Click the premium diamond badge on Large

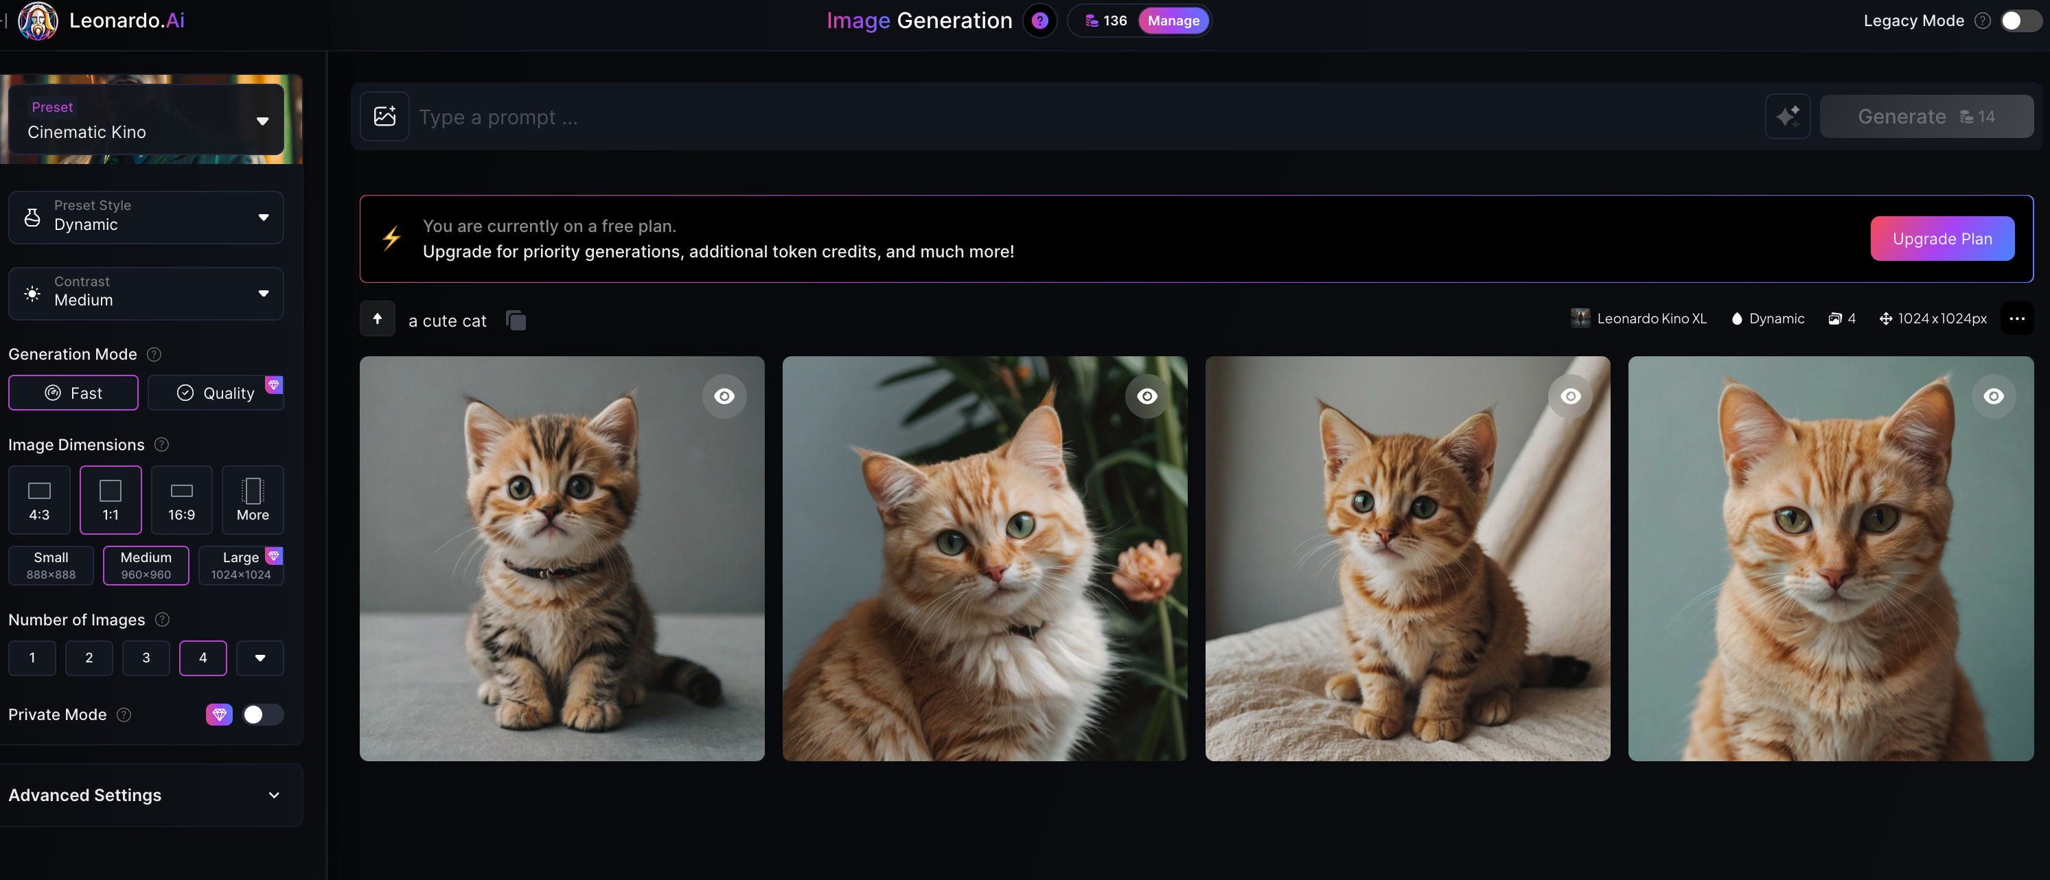[274, 555]
